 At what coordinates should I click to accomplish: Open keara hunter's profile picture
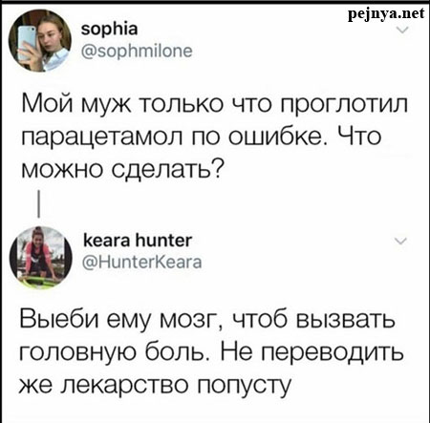coord(40,258)
